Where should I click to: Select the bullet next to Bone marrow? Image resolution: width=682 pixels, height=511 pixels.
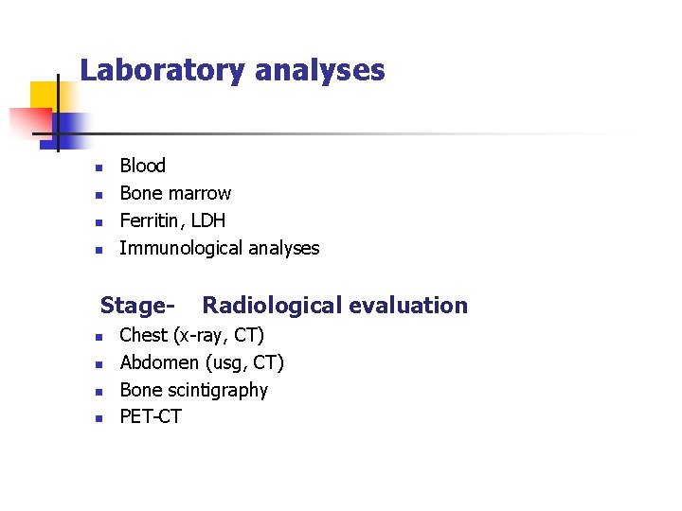97,197
